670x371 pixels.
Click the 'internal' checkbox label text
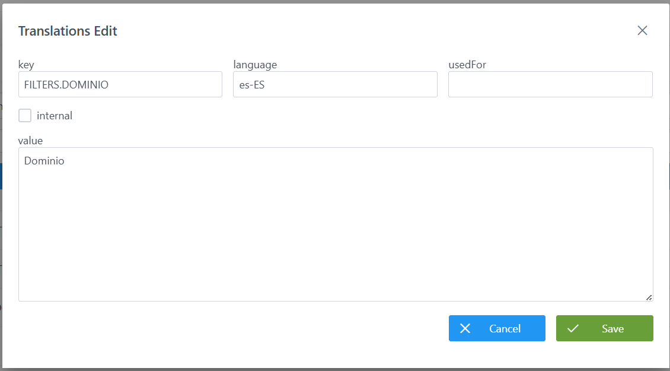coord(55,116)
